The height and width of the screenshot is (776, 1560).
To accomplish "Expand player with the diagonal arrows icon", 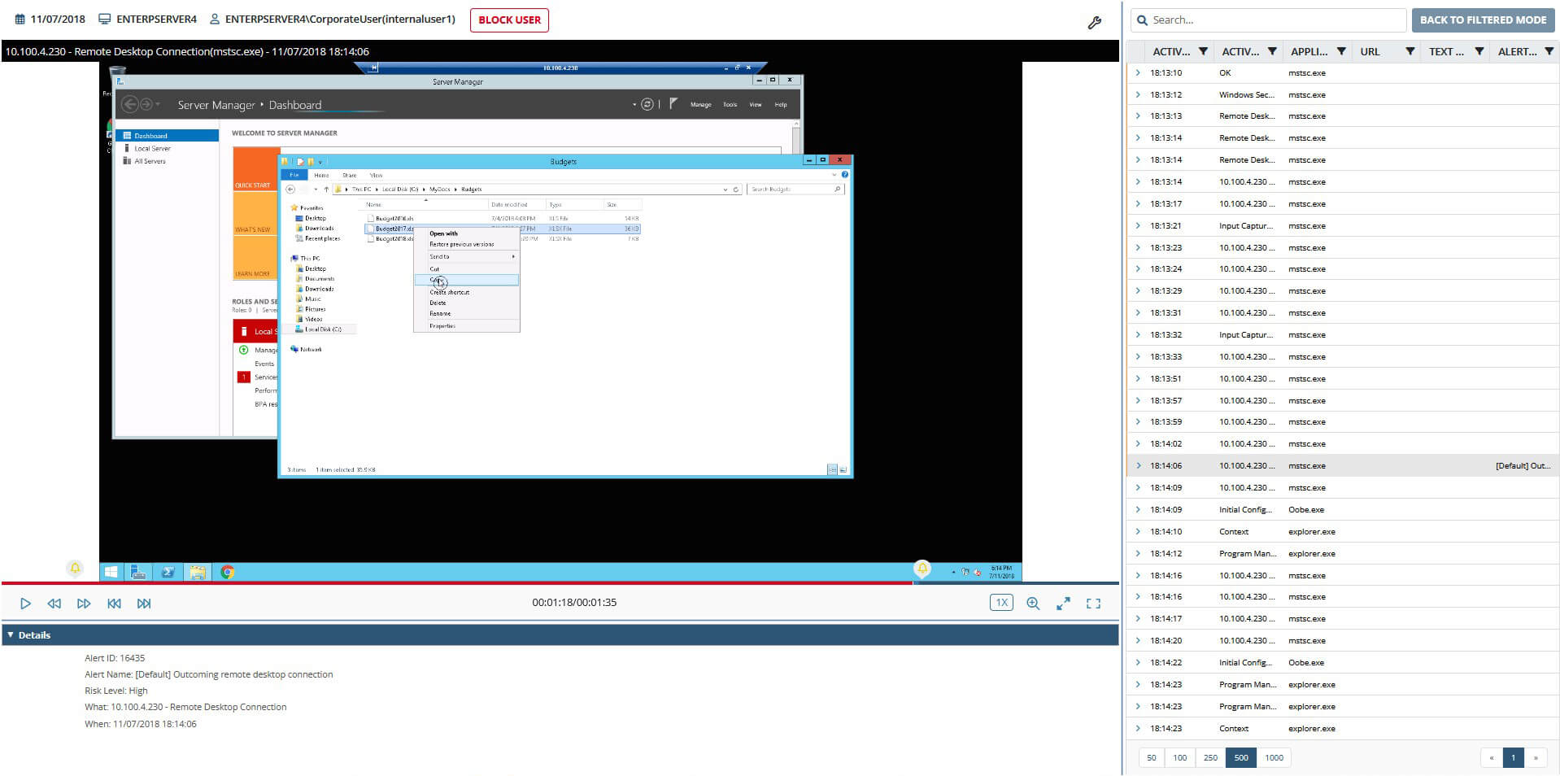I will point(1063,604).
